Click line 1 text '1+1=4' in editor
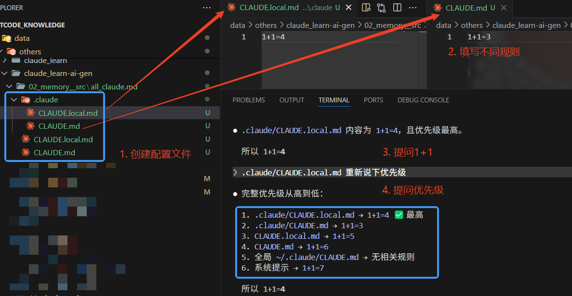The width and height of the screenshot is (572, 296). point(273,37)
